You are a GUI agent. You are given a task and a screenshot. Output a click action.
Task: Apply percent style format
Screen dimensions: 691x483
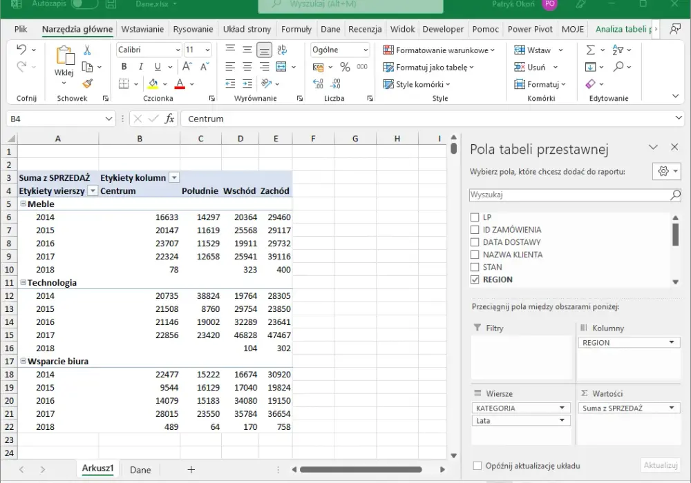(345, 67)
